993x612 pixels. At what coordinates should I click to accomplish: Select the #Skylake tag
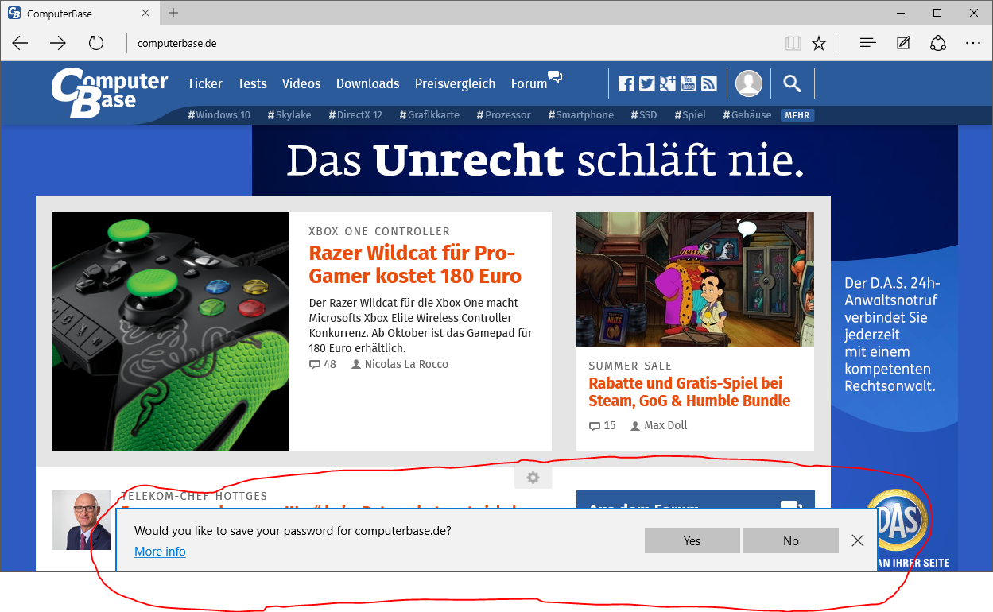[x=289, y=115]
